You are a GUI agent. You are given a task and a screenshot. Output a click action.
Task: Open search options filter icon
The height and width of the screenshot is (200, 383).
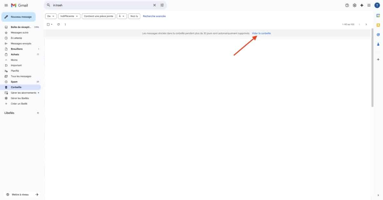pyautogui.click(x=162, y=5)
